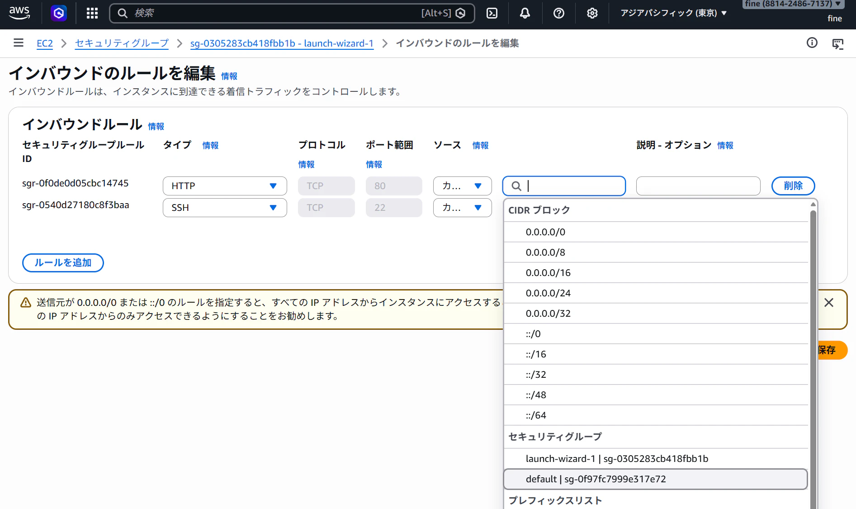The width and height of the screenshot is (856, 509).
Task: Click the disabled port 22 field
Action: (394, 208)
